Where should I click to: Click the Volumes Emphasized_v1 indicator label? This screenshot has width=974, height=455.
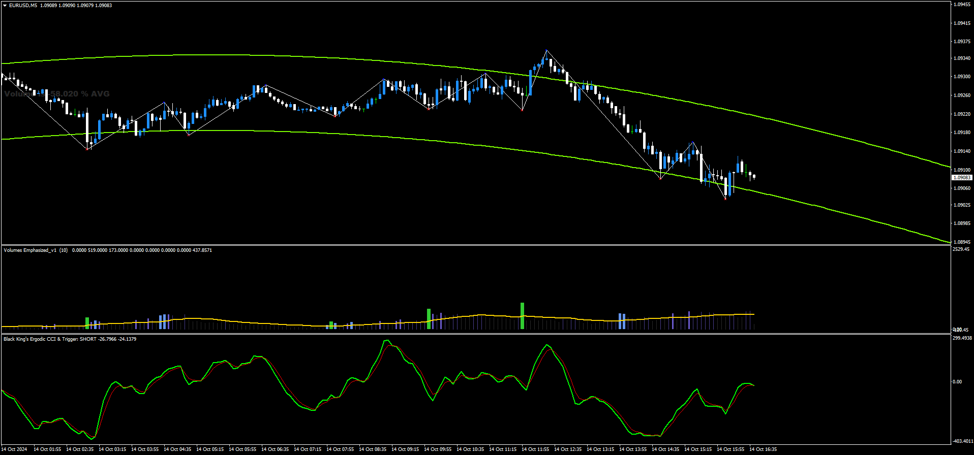pyautogui.click(x=30, y=250)
